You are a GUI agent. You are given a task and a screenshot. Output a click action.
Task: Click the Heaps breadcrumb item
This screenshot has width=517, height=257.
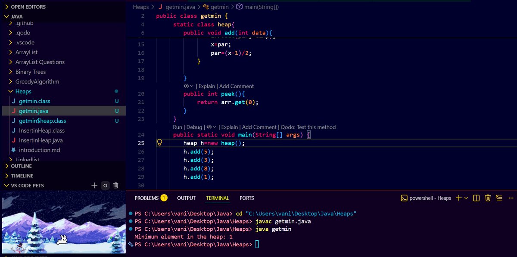141,7
